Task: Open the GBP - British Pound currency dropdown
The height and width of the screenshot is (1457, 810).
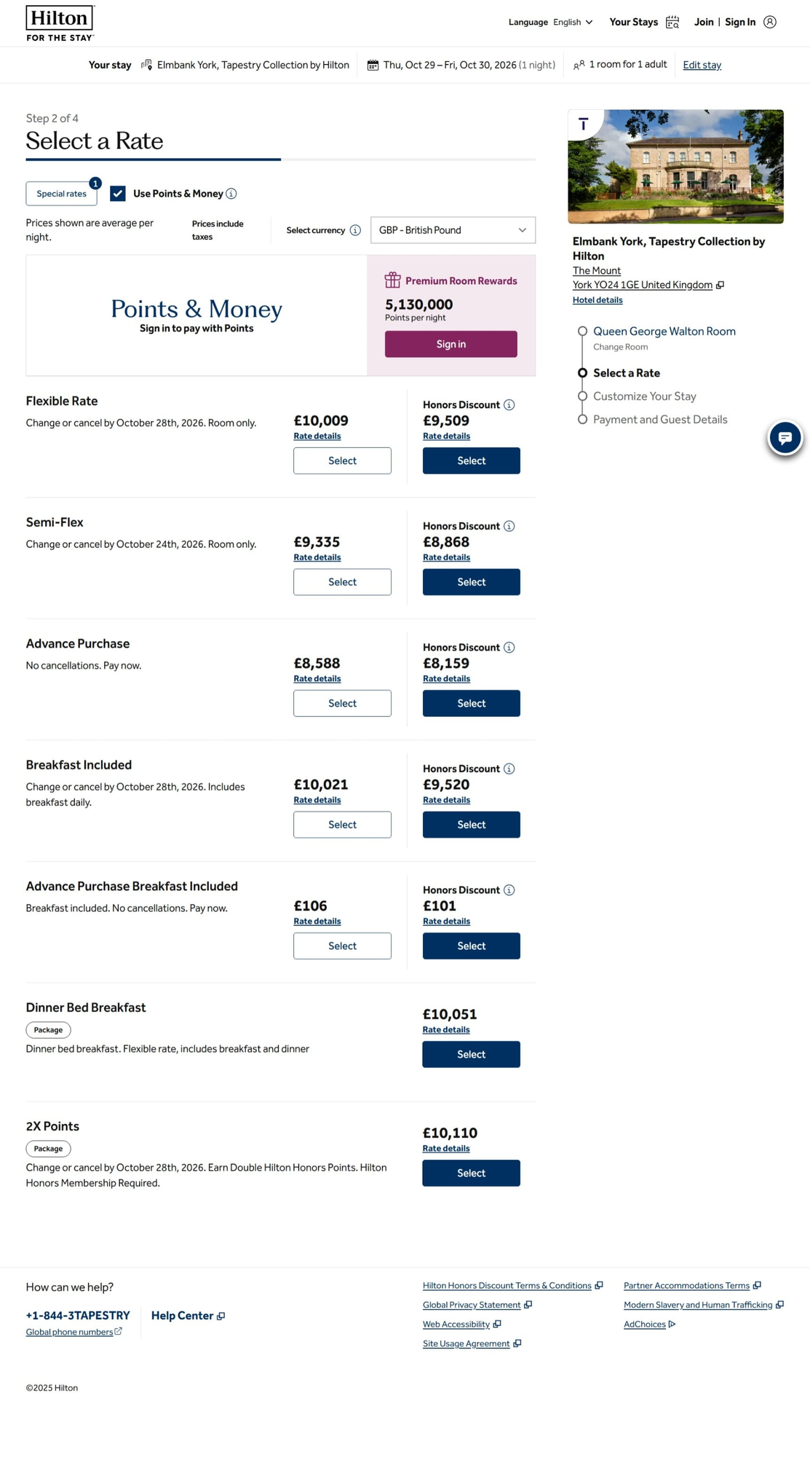Action: [453, 230]
